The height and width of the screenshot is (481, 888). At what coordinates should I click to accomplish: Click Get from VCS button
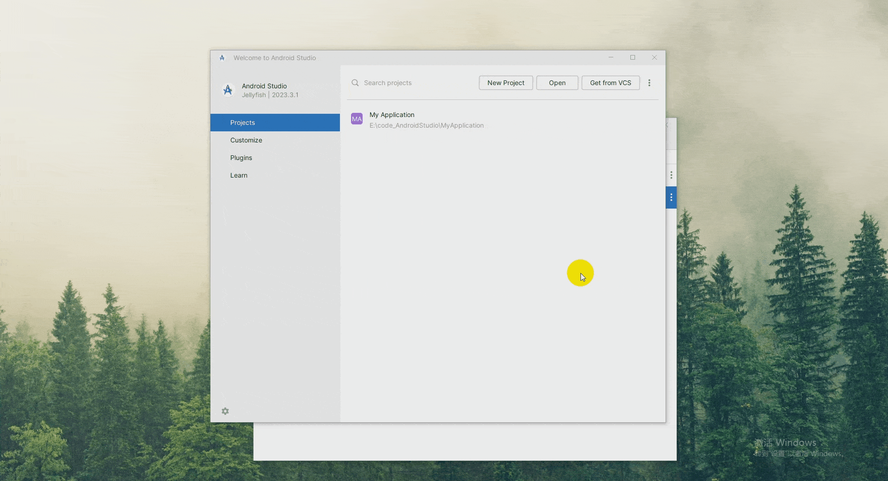pos(610,83)
